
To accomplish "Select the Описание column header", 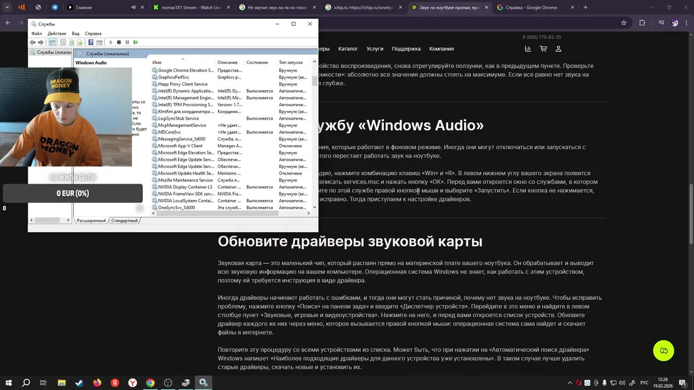I will 230,62.
